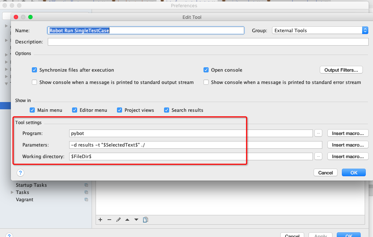Screen dimensions: 373x237
Task: Open the Group External Tools dropdown
Action: pos(320,31)
